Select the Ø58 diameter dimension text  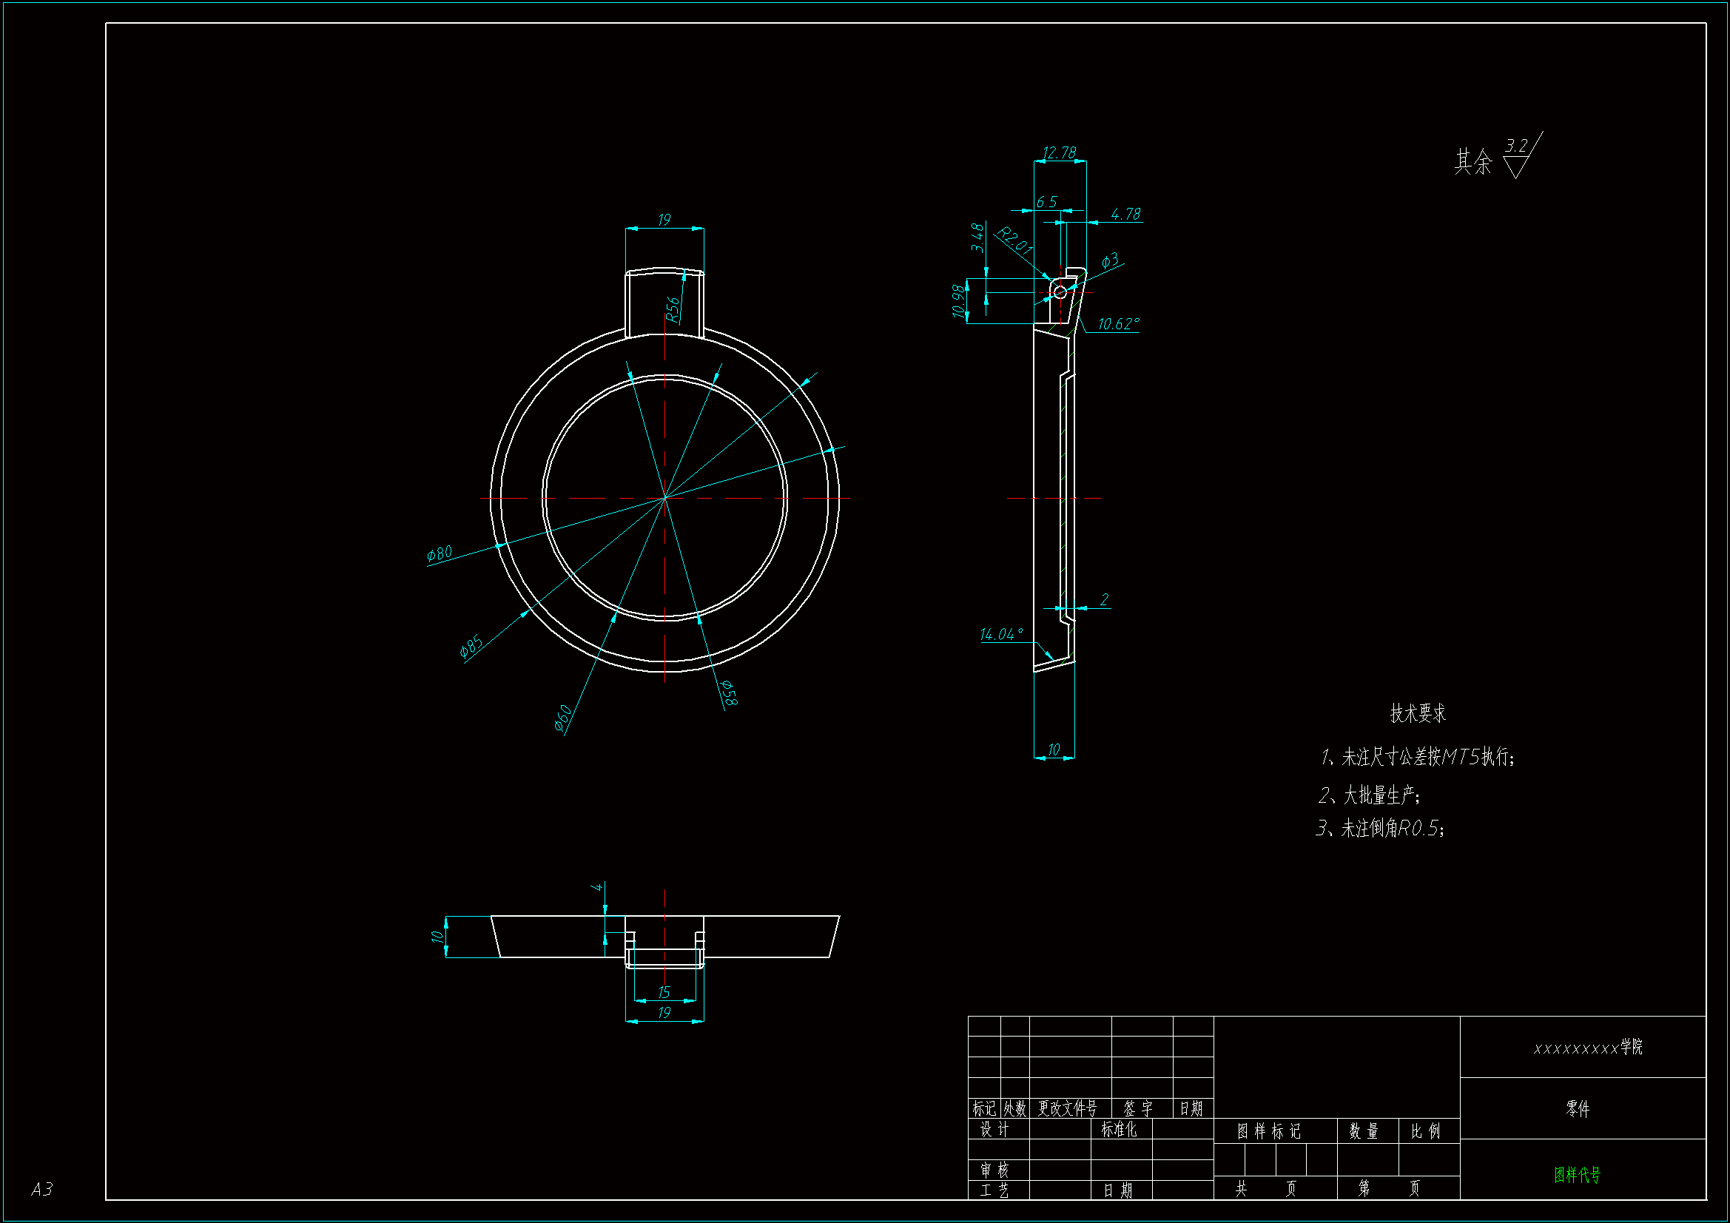pyautogui.click(x=729, y=693)
